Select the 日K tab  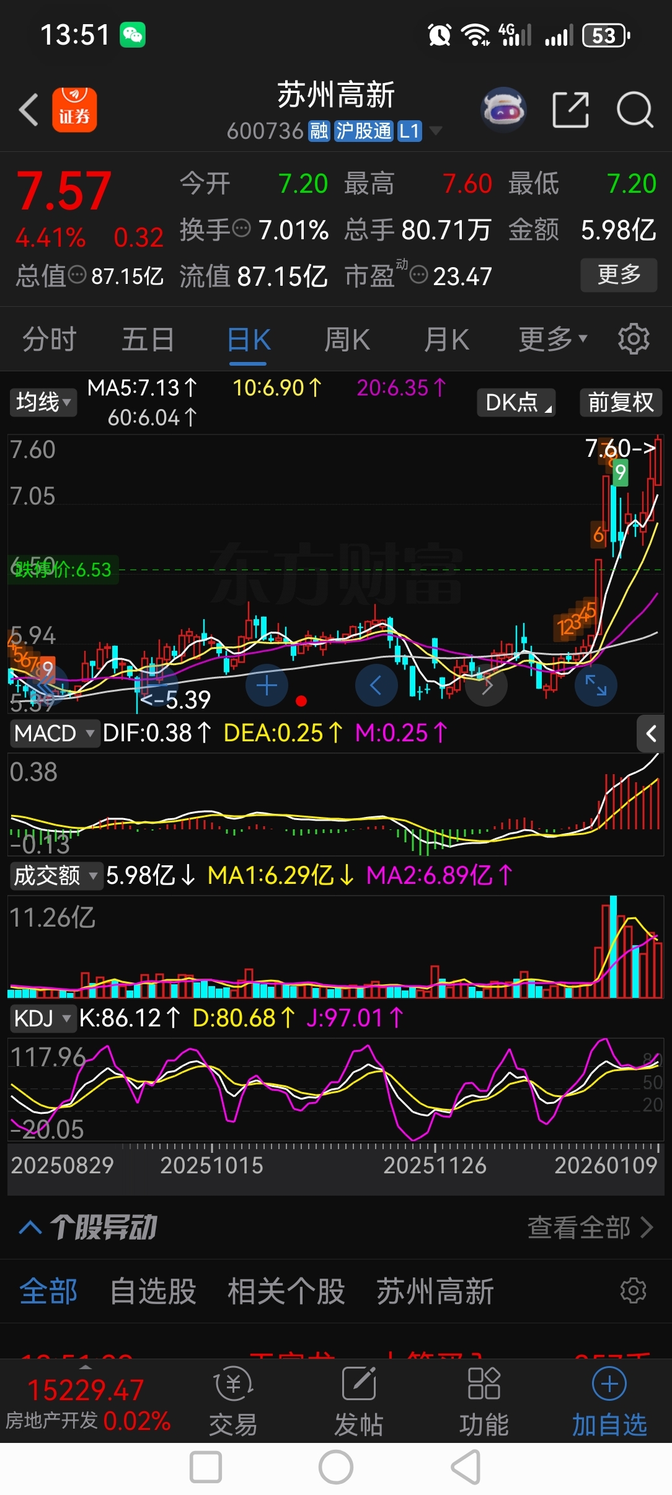249,340
